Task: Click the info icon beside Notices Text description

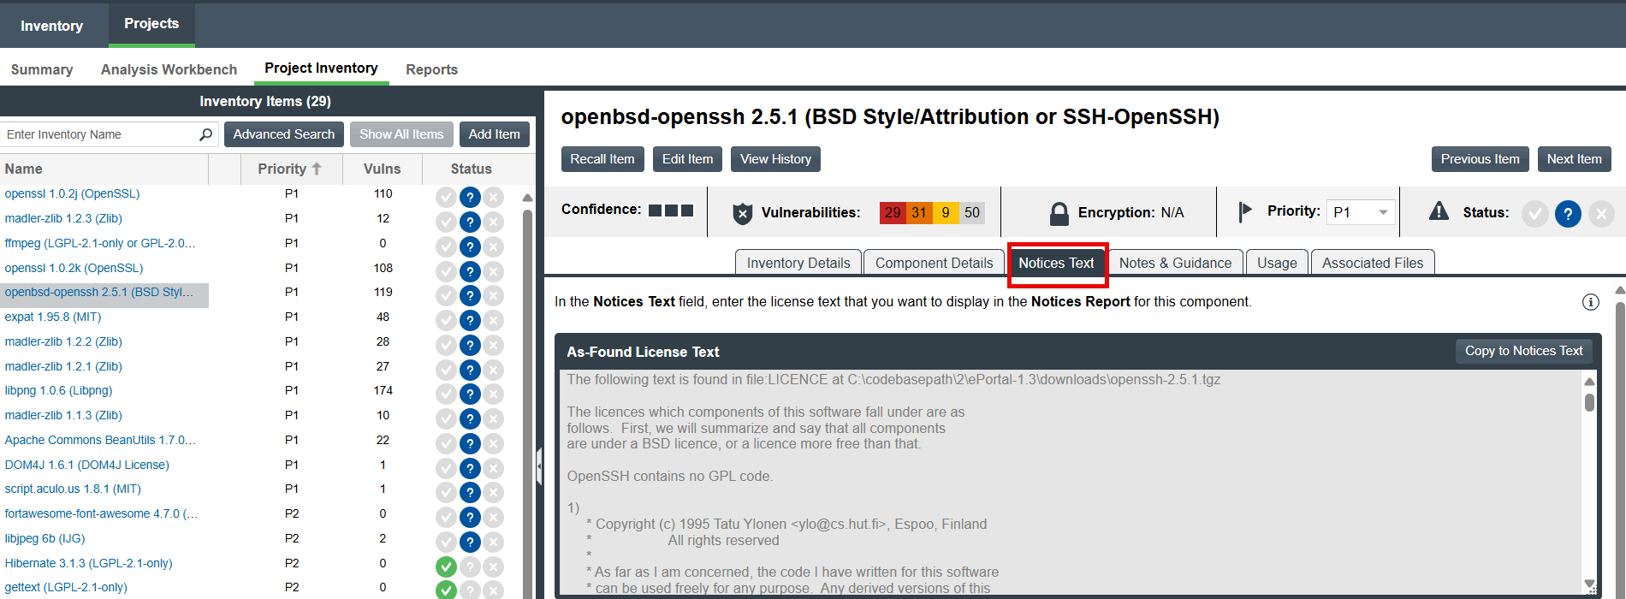Action: tap(1590, 302)
